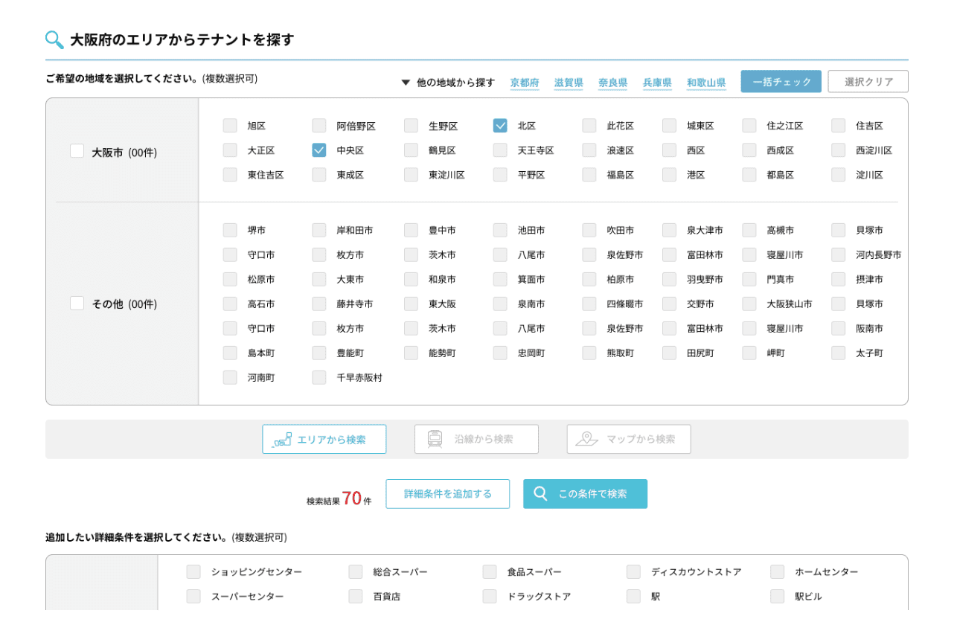Click the この条件で検索 button
This screenshot has width=954, height=619.
click(585, 494)
